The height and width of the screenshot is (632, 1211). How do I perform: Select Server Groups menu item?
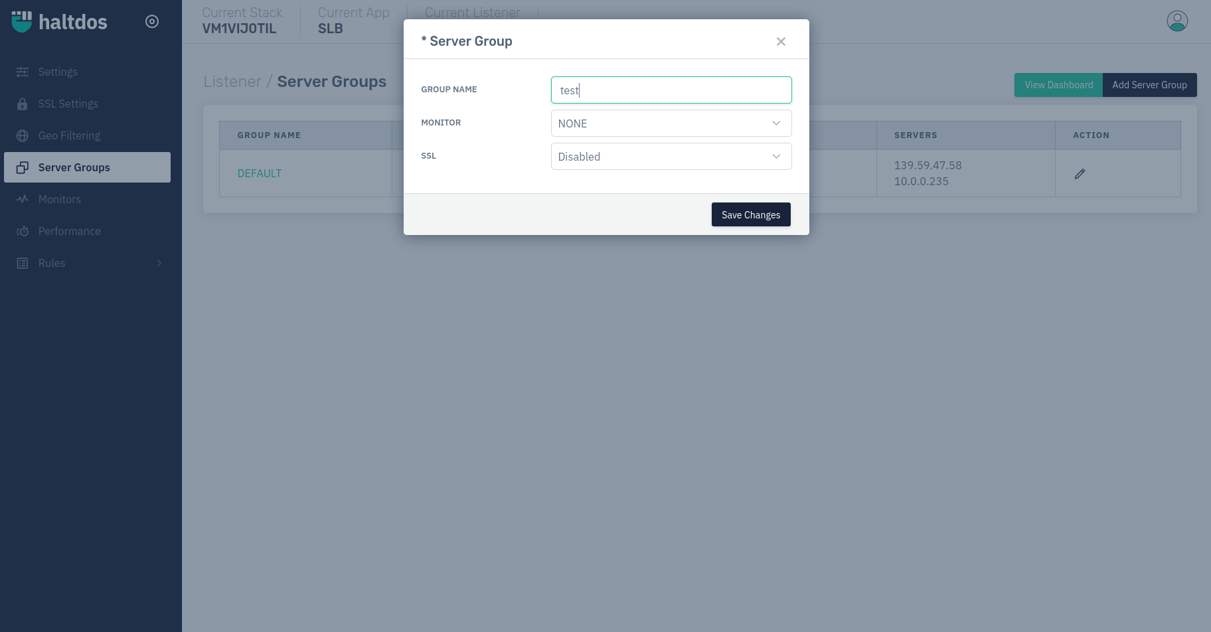88,167
